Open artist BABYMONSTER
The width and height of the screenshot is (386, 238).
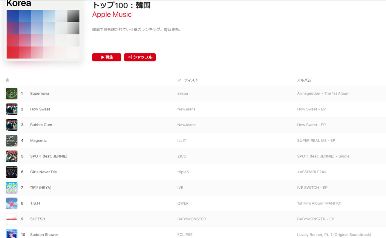[191, 219]
